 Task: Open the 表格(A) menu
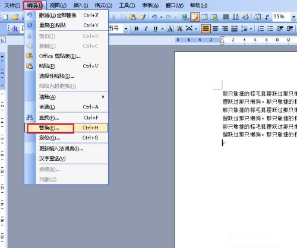point(150,5)
